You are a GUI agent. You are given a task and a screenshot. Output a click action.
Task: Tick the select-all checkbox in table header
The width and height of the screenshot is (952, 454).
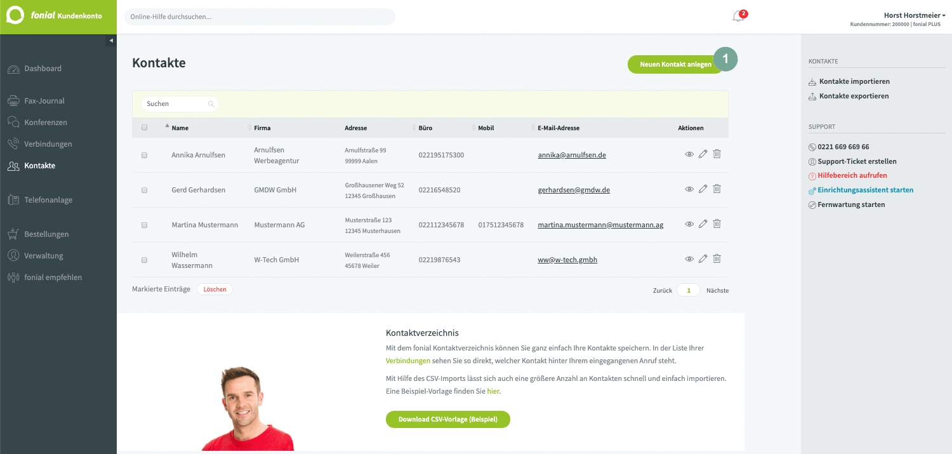[x=144, y=128]
